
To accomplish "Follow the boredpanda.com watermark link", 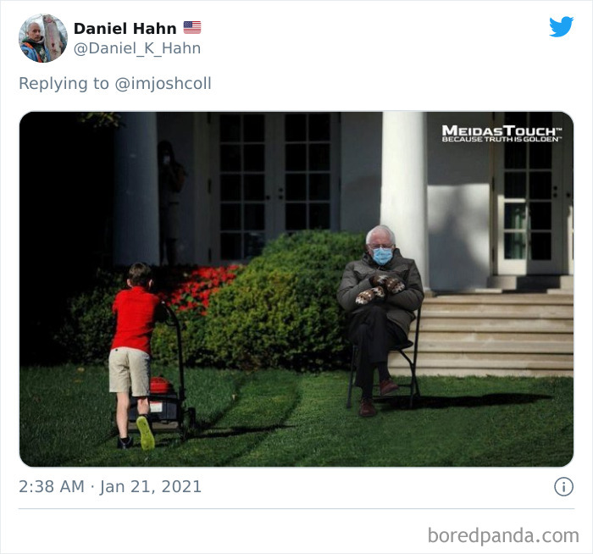I will coord(503,535).
